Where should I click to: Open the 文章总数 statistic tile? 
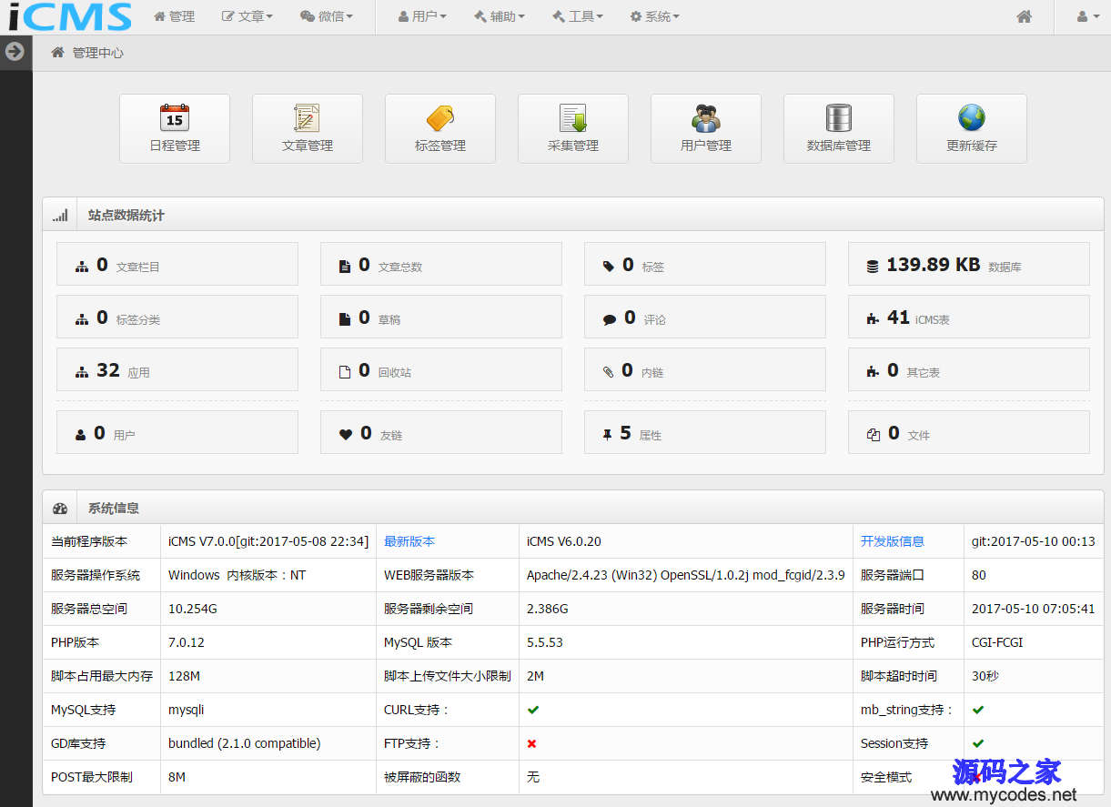click(x=441, y=264)
